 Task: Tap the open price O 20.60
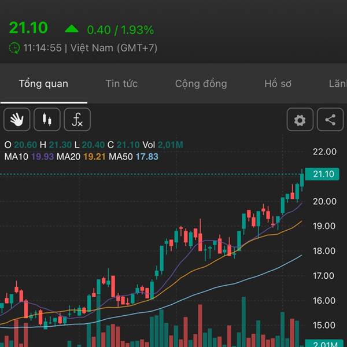click(x=21, y=145)
